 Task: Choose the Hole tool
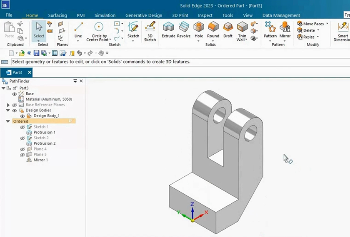199,30
